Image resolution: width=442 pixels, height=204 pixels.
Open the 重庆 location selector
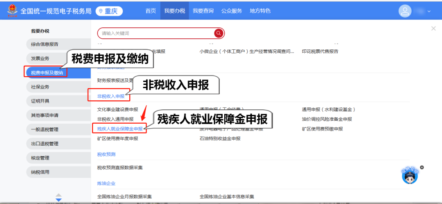pos(109,11)
